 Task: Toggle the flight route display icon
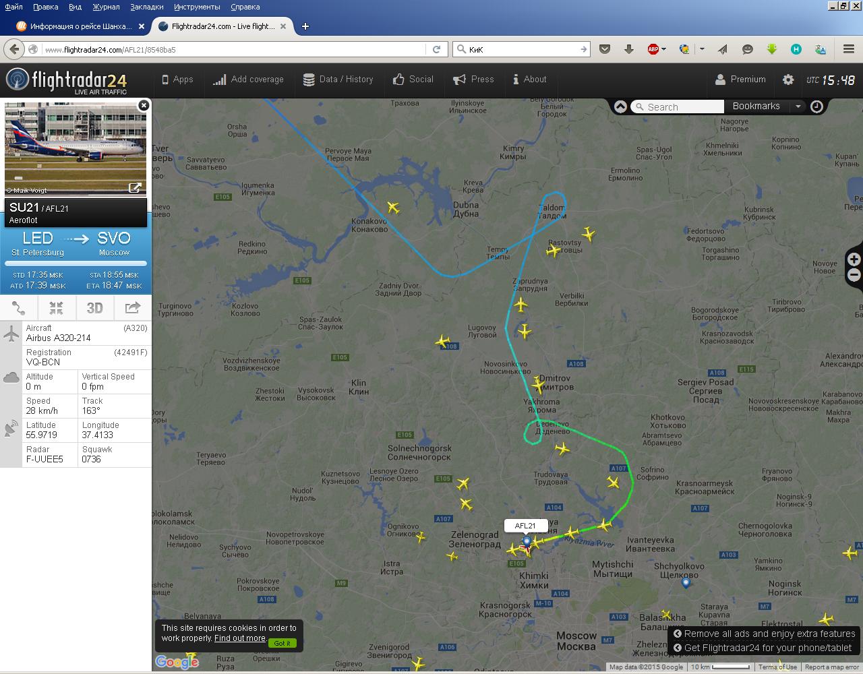point(19,308)
